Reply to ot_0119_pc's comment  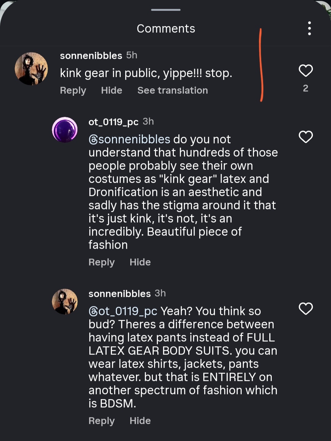tap(101, 262)
